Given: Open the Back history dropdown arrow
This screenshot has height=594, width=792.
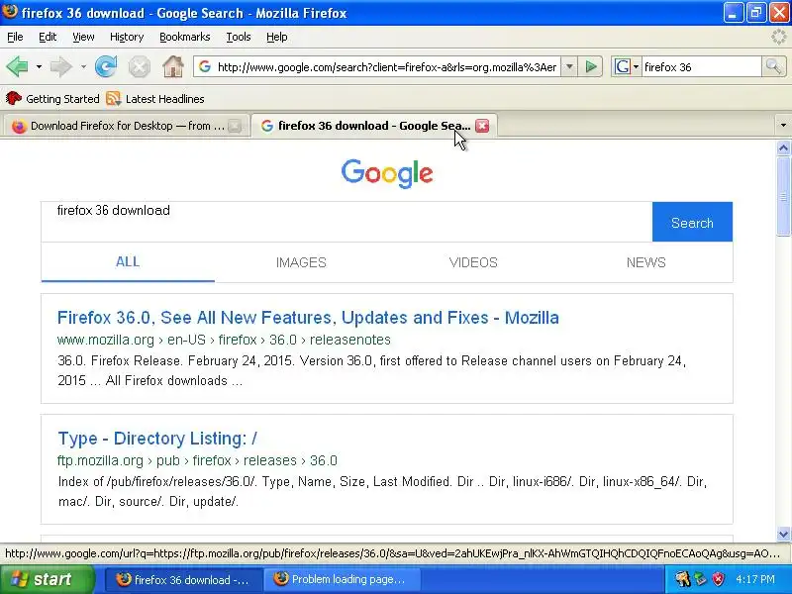Looking at the screenshot, I should click(x=39, y=66).
